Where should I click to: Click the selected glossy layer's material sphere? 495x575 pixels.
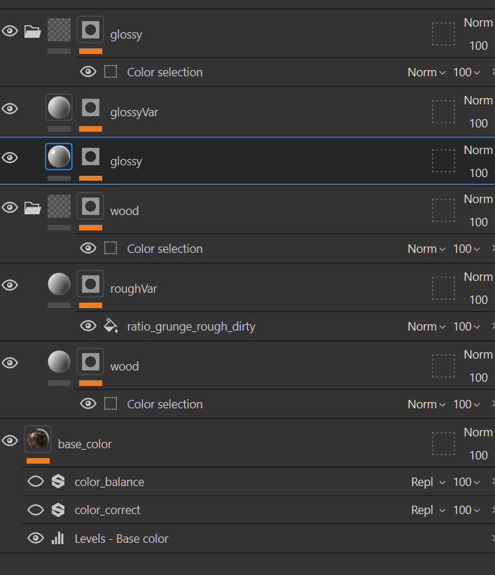click(x=59, y=157)
